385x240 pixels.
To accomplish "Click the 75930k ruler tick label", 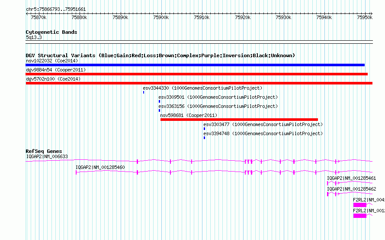I will (x=284, y=17).
